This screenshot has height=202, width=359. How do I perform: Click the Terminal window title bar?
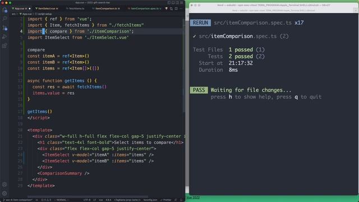click(274, 5)
